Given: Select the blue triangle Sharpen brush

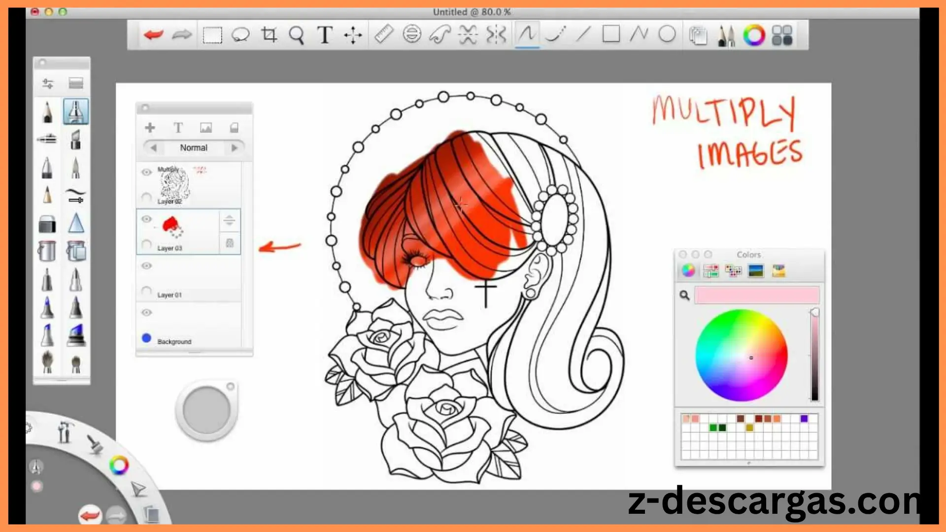Looking at the screenshot, I should 76,223.
